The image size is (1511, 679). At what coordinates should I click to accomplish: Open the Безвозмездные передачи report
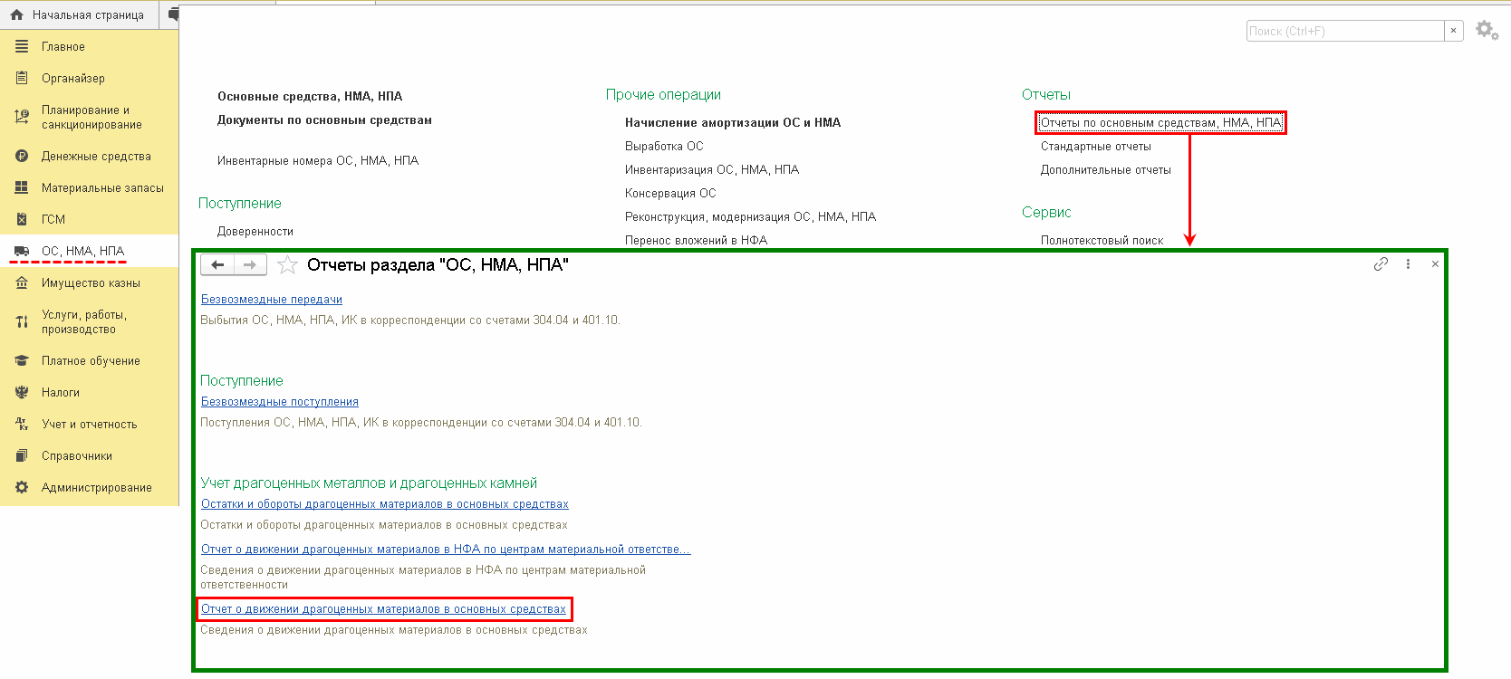pos(272,299)
